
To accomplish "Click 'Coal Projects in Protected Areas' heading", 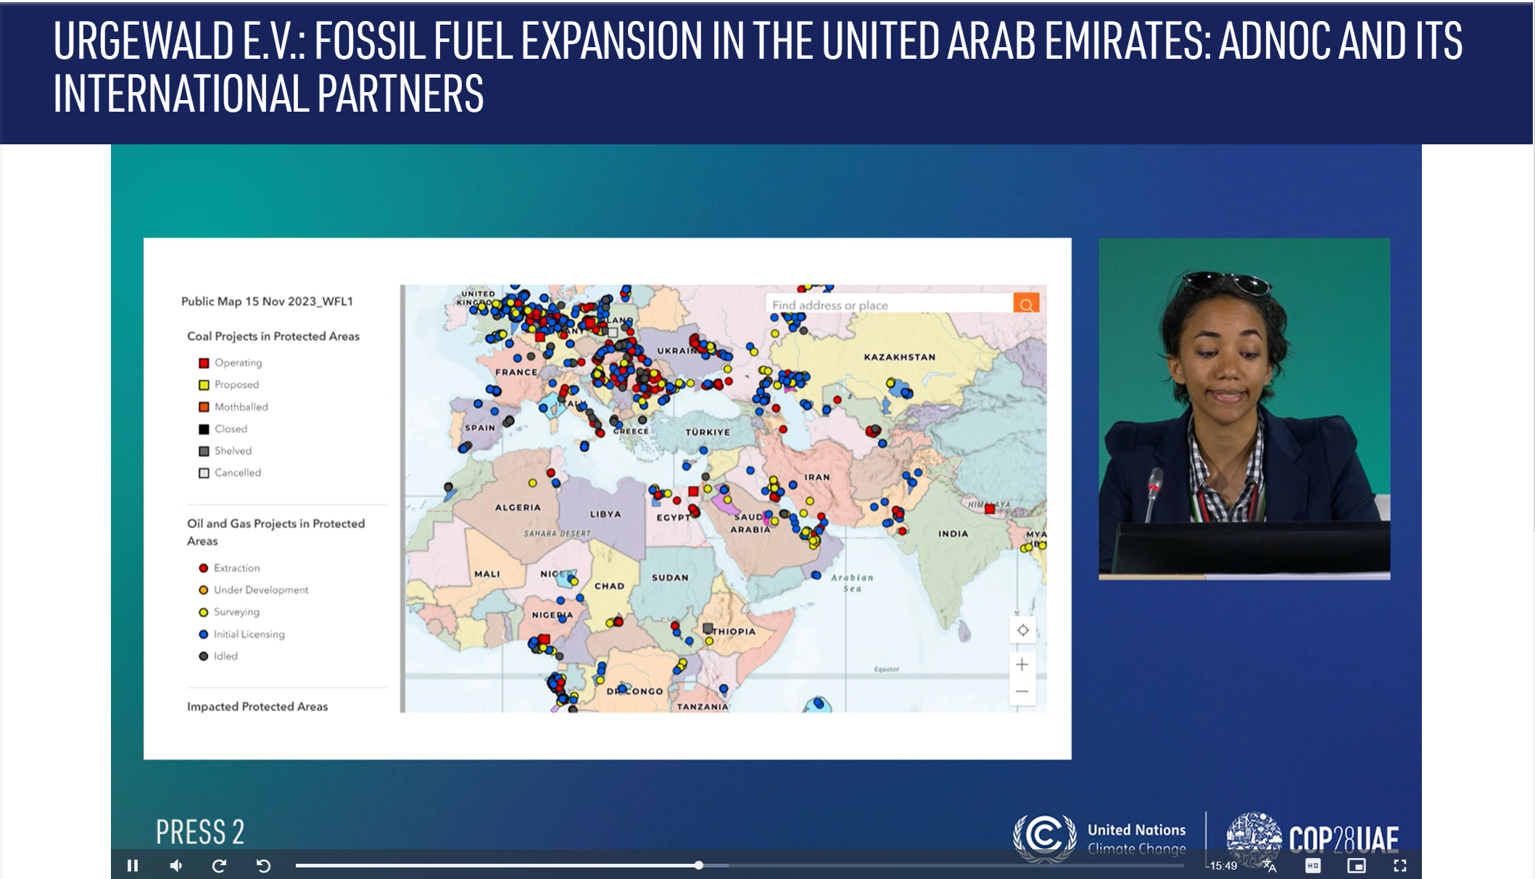I will pyautogui.click(x=273, y=337).
